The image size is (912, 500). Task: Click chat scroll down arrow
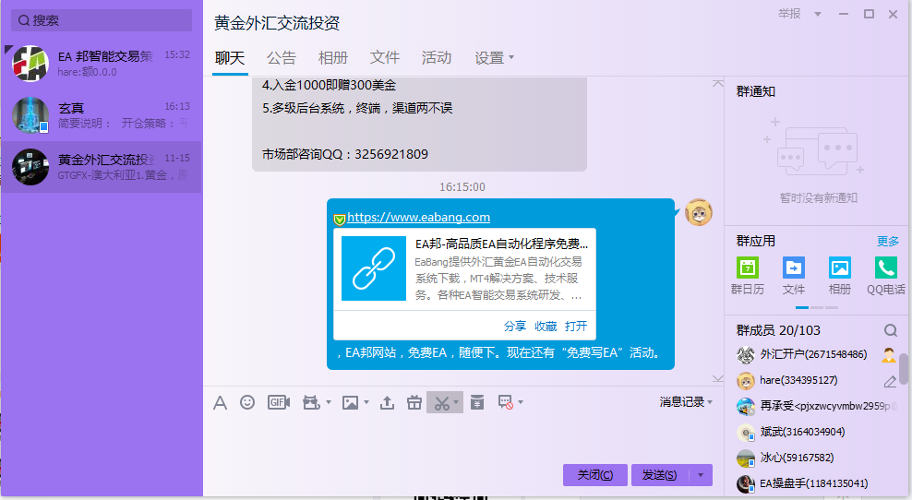(718, 378)
